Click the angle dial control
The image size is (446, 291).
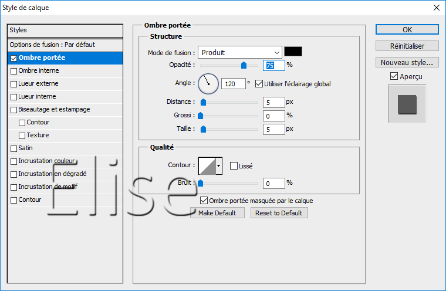click(x=208, y=84)
